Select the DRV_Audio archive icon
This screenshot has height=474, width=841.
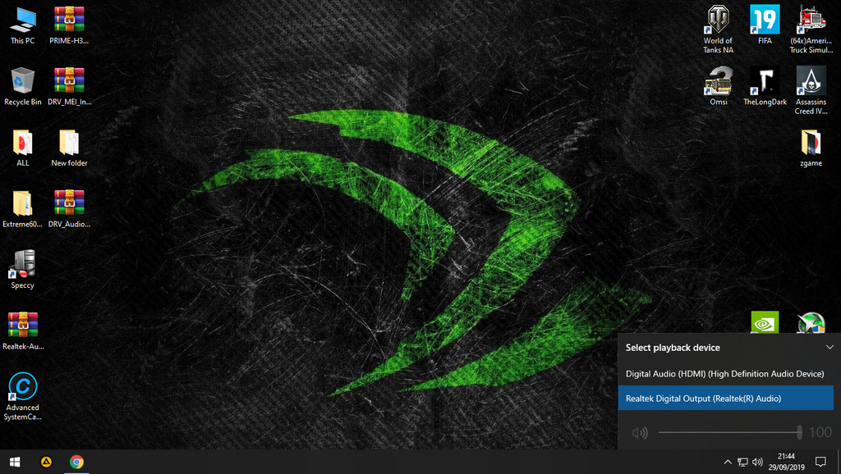pos(69,208)
